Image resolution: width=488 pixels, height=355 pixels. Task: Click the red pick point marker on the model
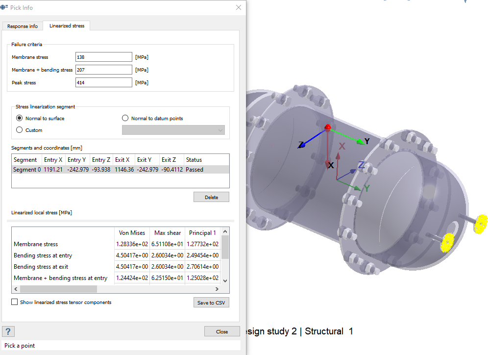[x=328, y=127]
